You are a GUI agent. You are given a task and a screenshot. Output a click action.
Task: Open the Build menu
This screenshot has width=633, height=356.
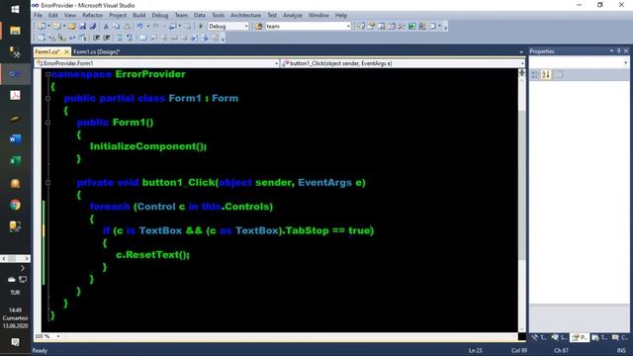click(x=138, y=16)
